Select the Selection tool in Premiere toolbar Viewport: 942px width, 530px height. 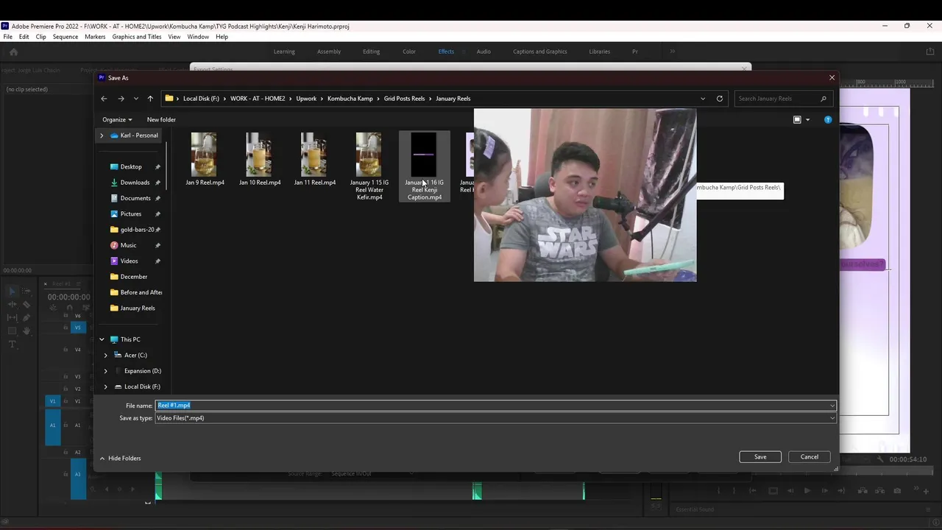click(x=12, y=291)
